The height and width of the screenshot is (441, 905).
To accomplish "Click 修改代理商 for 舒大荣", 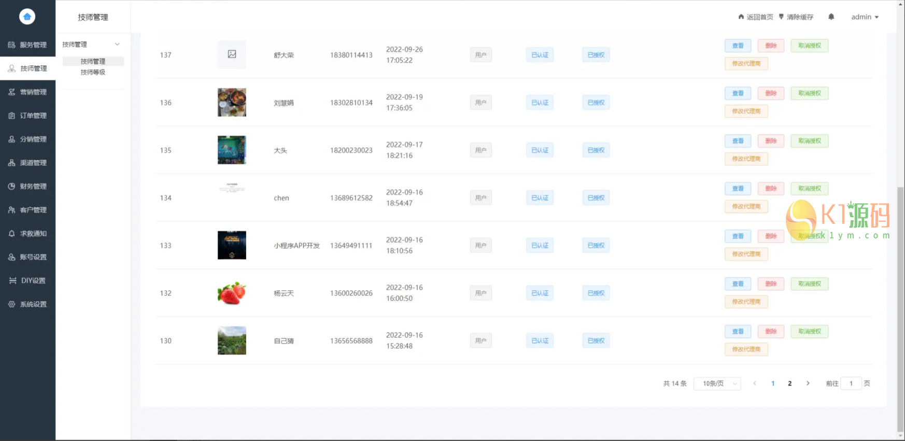I will pyautogui.click(x=746, y=64).
